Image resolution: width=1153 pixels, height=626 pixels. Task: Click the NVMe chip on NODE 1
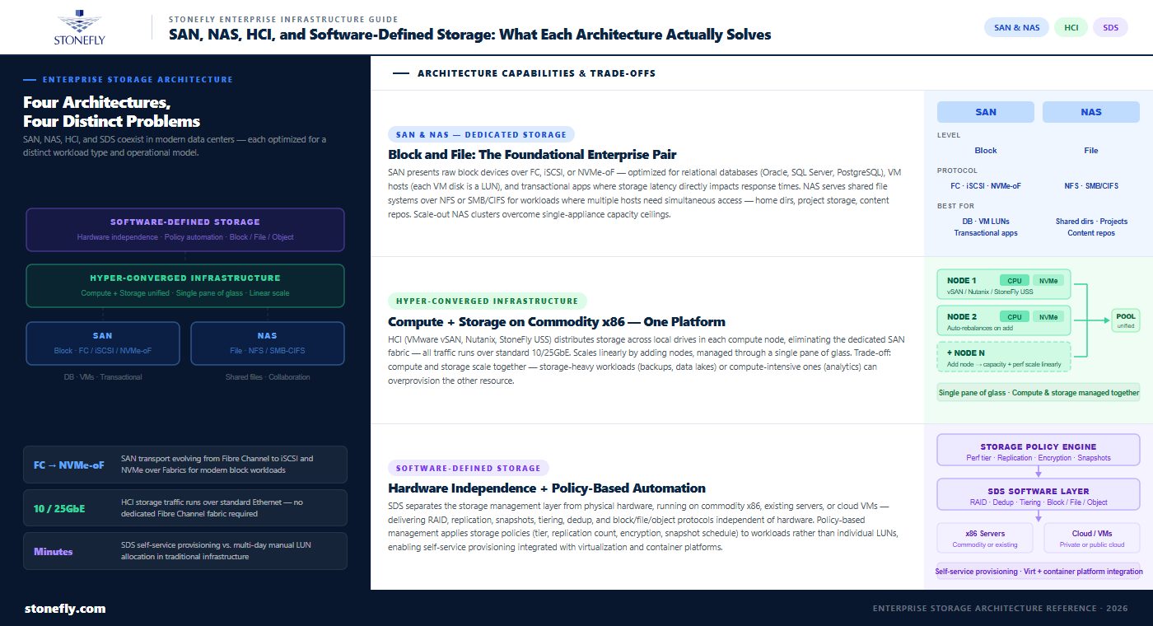click(x=1048, y=280)
